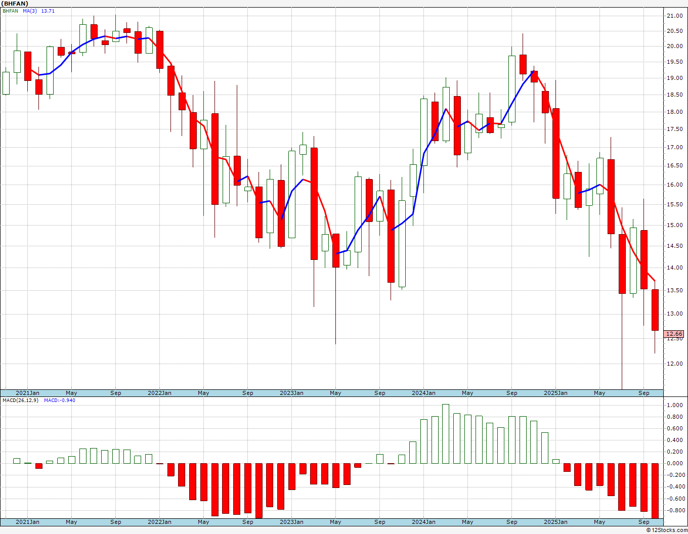This screenshot has width=688, height=534.
Task: Select the 14.50 price axis label
Action: click(x=674, y=246)
